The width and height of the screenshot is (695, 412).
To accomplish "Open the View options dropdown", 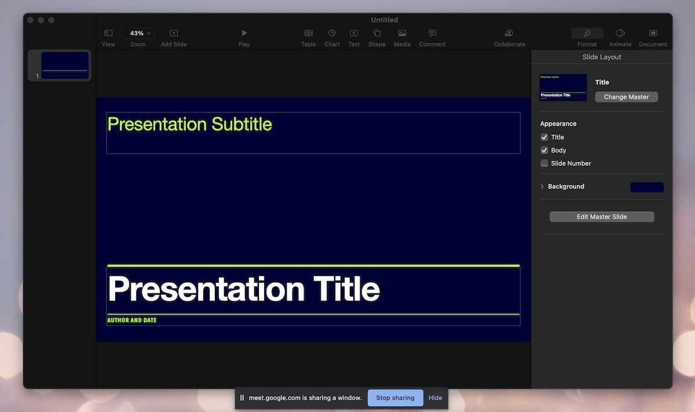I will pos(108,34).
